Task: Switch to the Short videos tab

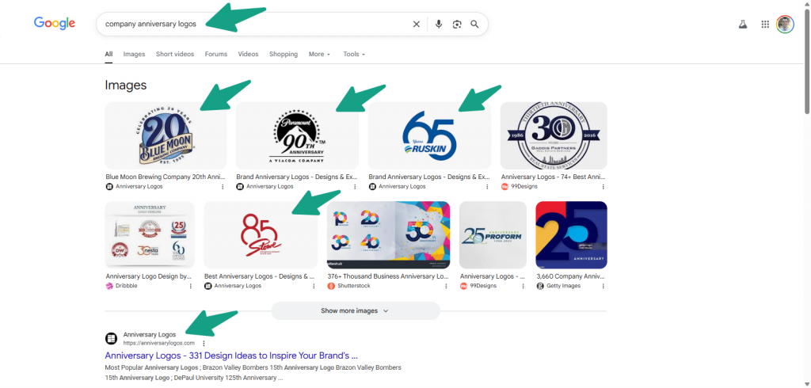Action: 175,54
